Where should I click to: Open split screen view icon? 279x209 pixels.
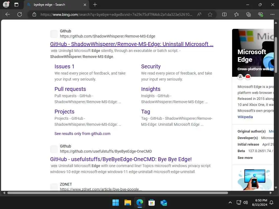pyautogui.click(x=225, y=14)
